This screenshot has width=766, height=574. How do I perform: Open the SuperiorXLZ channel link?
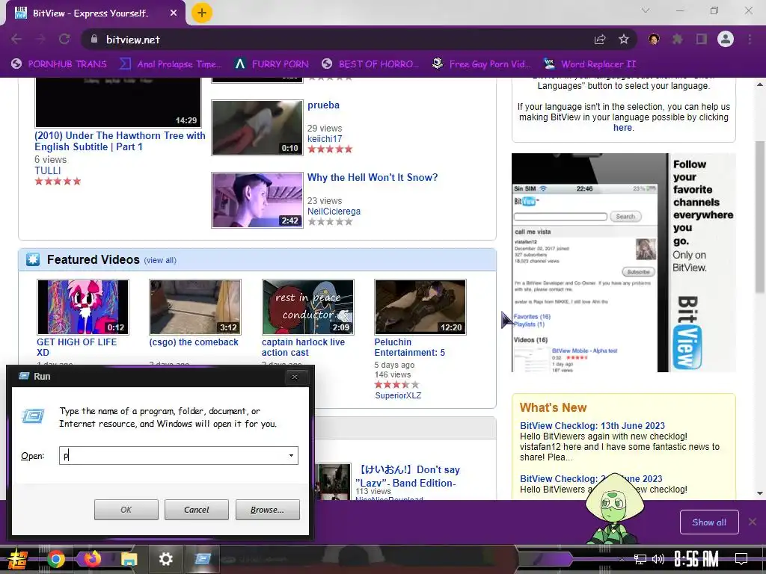(398, 395)
